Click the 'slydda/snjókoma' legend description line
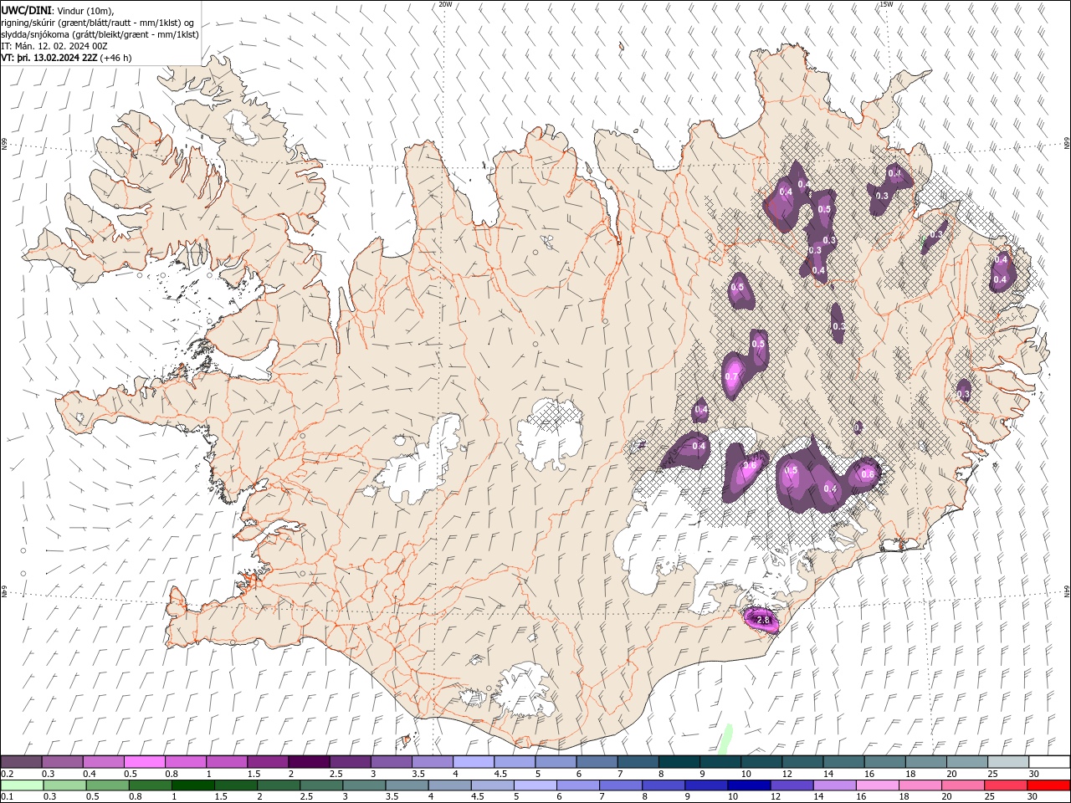The height and width of the screenshot is (803, 1071). click(100, 34)
